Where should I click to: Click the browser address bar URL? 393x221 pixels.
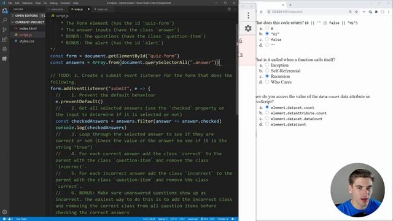tap(287, 12)
